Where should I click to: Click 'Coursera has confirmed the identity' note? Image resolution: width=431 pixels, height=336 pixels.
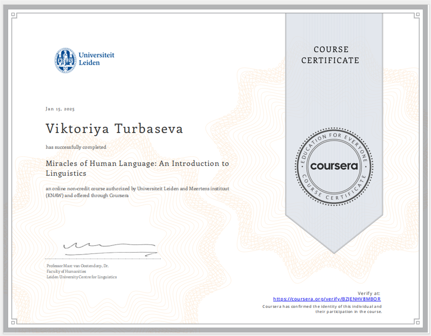point(322,309)
